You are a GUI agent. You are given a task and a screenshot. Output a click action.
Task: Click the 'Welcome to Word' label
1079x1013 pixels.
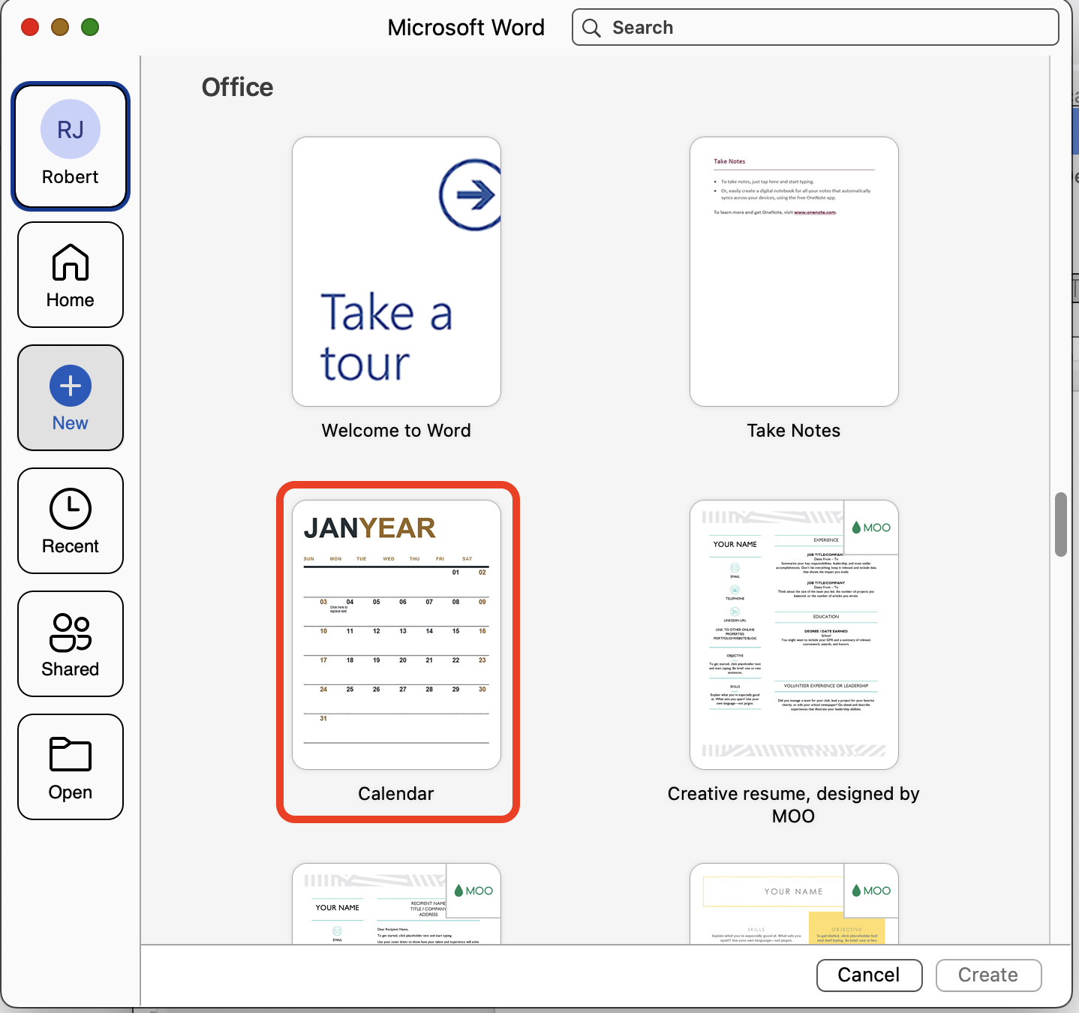396,431
